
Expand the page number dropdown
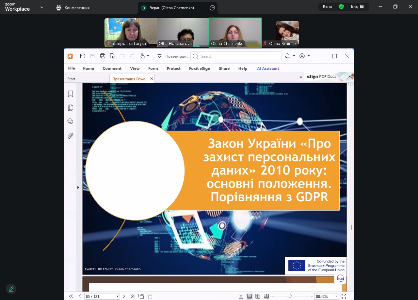pyautogui.click(x=118, y=296)
